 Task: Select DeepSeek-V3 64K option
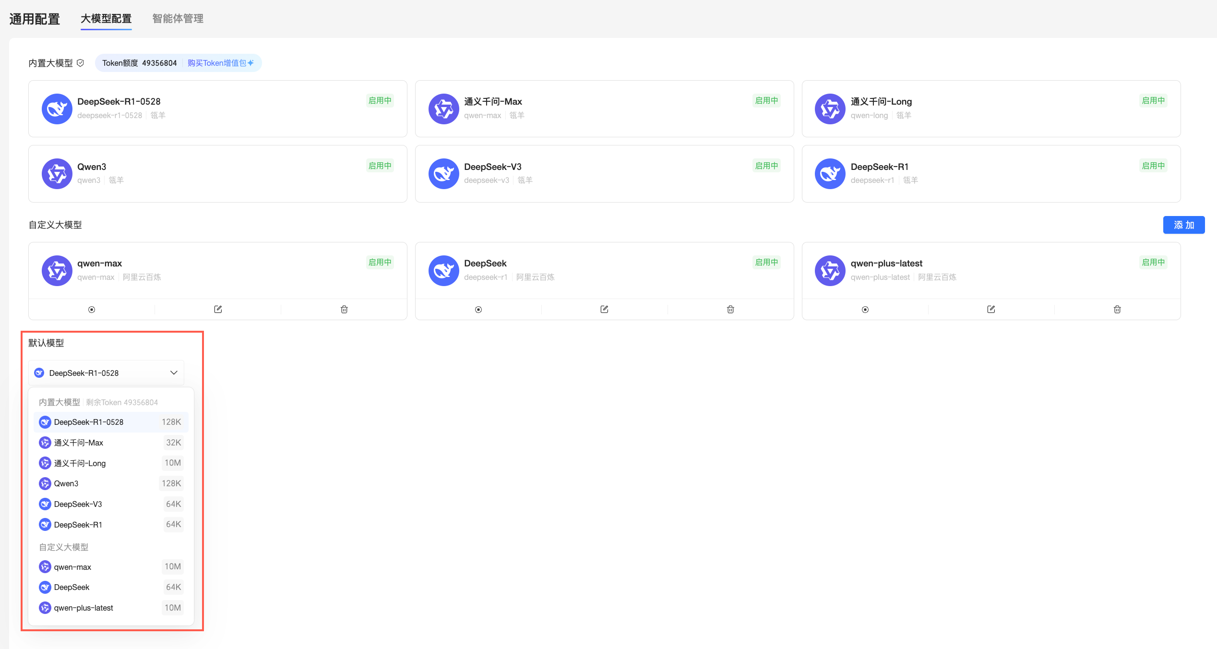(111, 504)
